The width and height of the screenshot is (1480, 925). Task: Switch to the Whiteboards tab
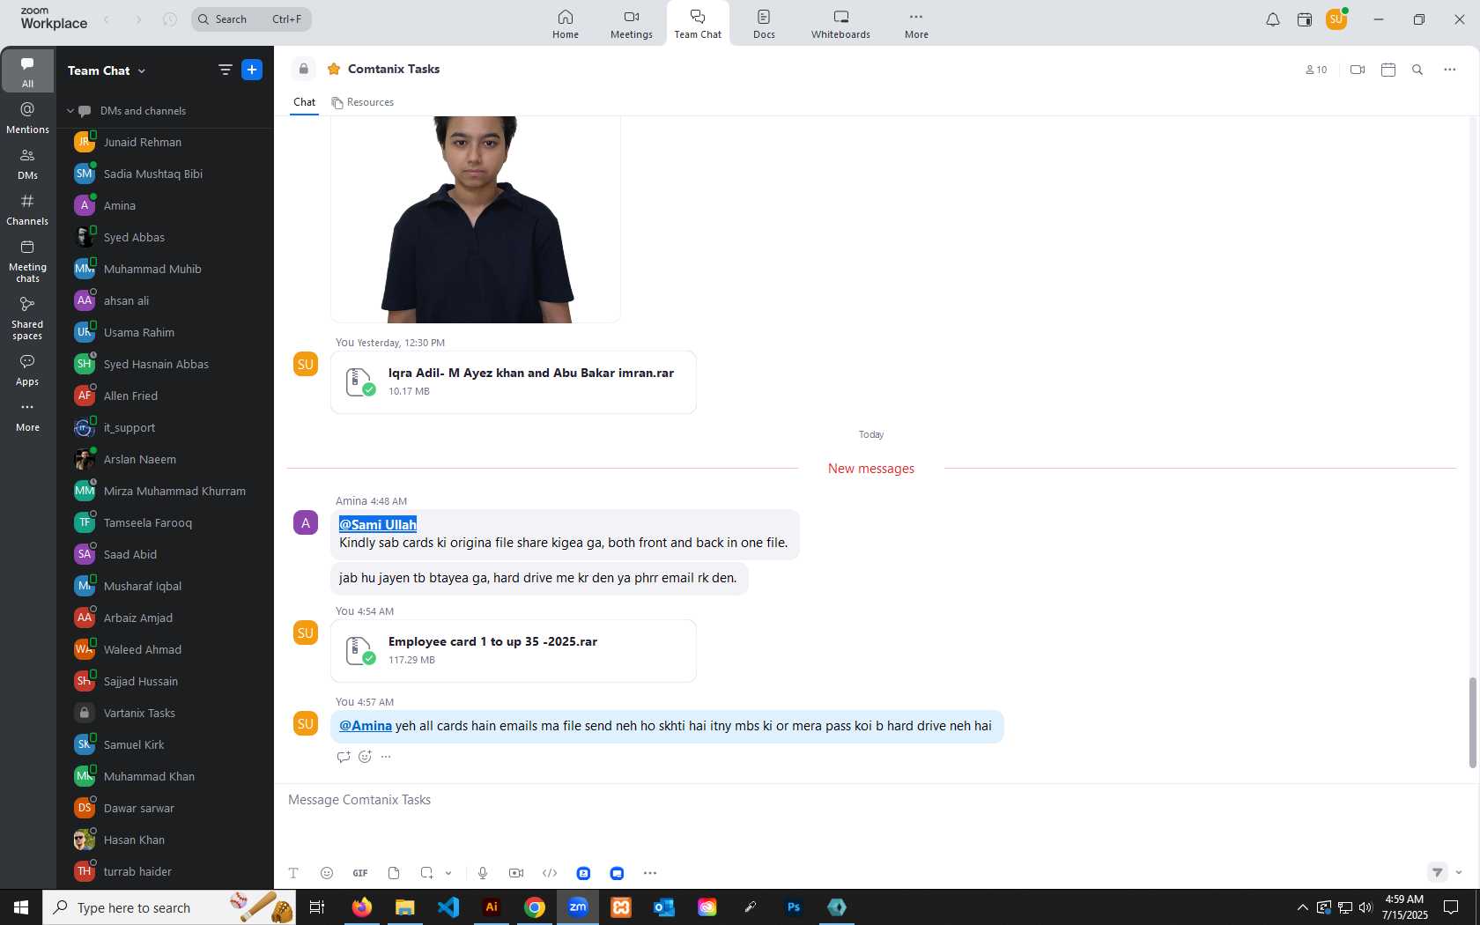(840, 24)
